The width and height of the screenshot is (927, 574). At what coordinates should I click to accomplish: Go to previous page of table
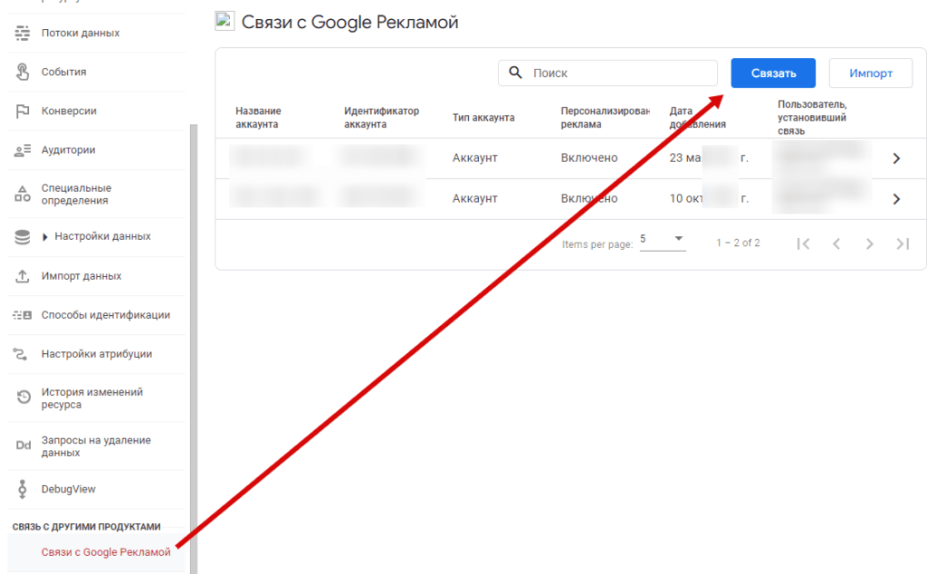click(x=836, y=244)
